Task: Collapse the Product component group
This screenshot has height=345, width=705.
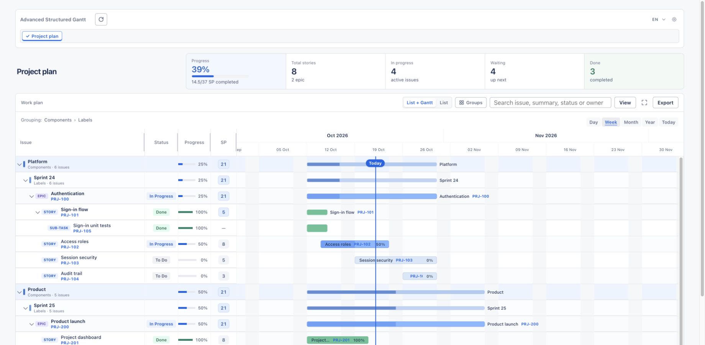Action: [20, 292]
